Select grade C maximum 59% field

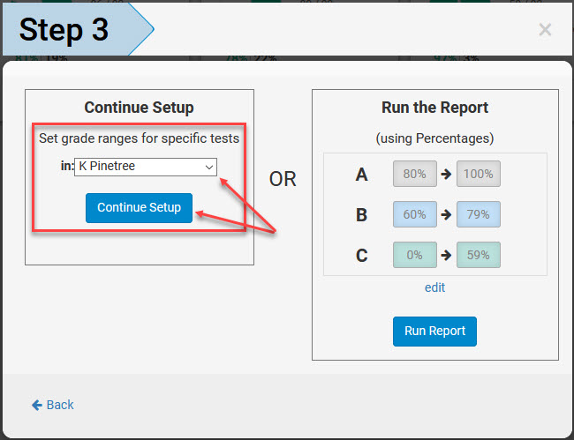[478, 255]
